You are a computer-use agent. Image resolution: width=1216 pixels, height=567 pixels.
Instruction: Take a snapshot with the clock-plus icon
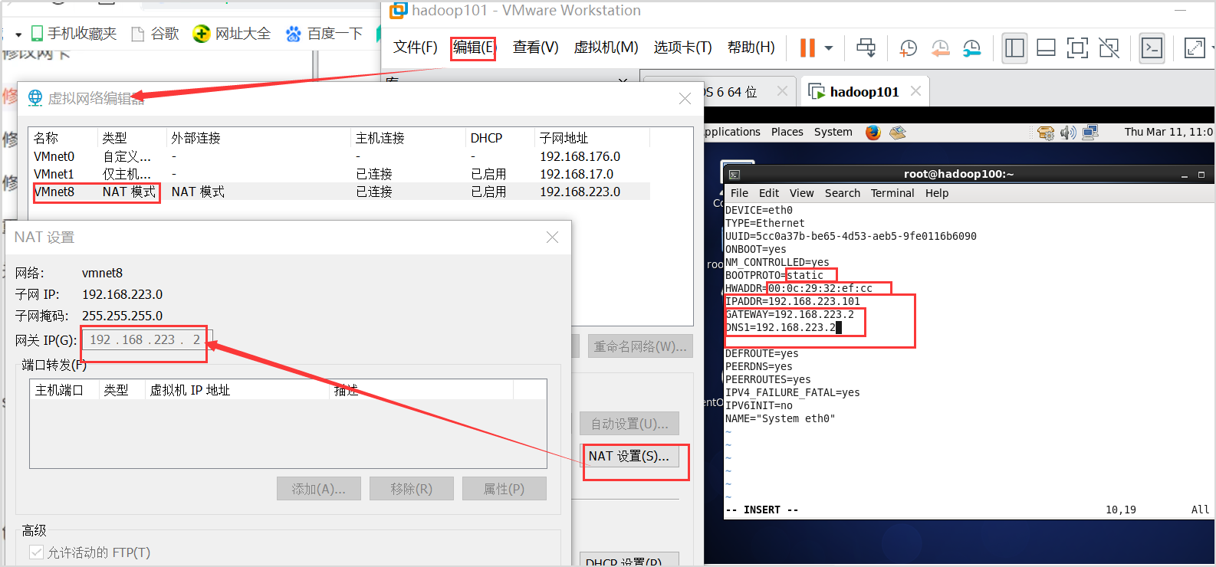click(908, 48)
